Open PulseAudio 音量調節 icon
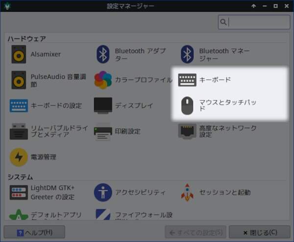Viewport: 294px width, 242px height. [19, 80]
